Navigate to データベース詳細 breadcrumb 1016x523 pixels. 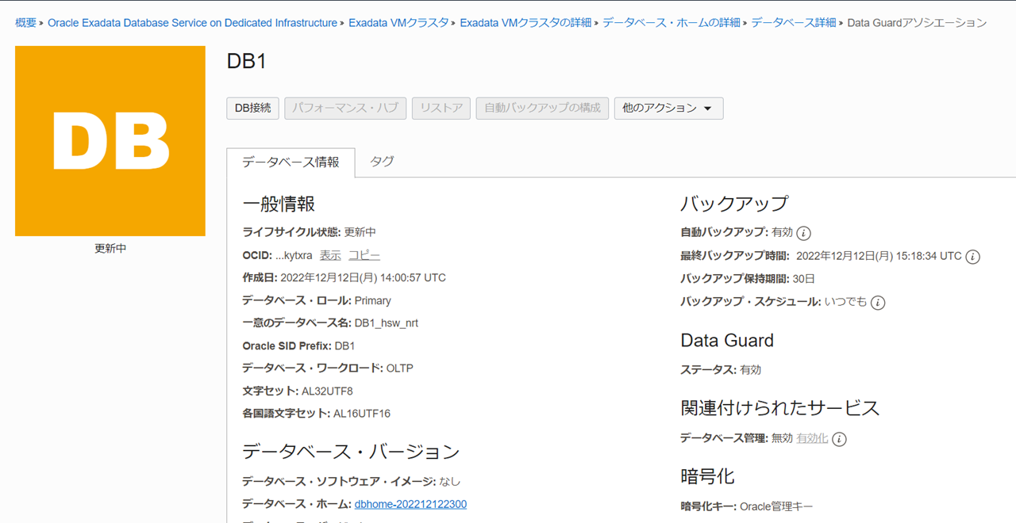pos(794,23)
